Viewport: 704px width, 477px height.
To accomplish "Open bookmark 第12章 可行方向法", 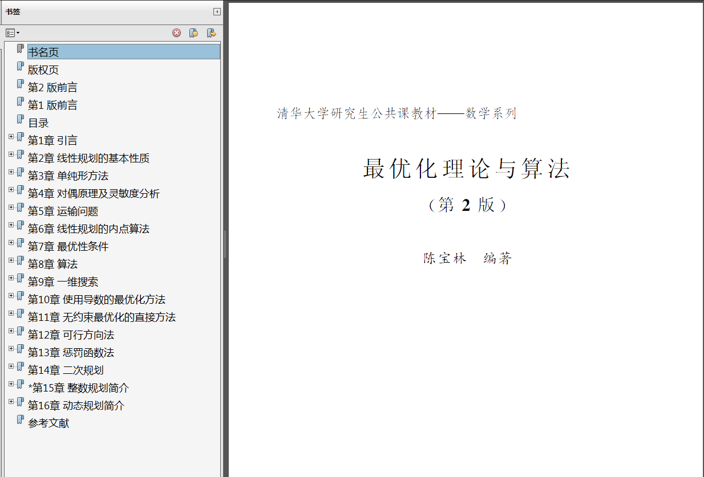I will click(x=71, y=335).
